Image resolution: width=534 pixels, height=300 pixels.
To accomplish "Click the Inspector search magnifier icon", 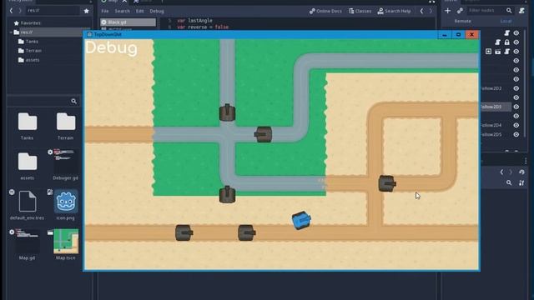I will [509, 182].
